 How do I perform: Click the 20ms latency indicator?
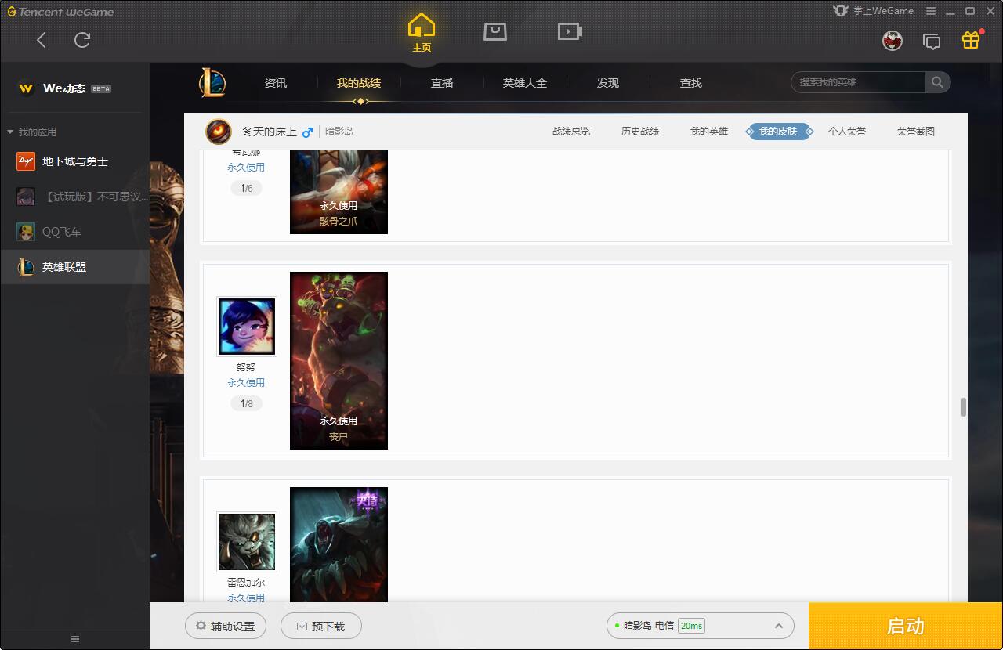[691, 626]
